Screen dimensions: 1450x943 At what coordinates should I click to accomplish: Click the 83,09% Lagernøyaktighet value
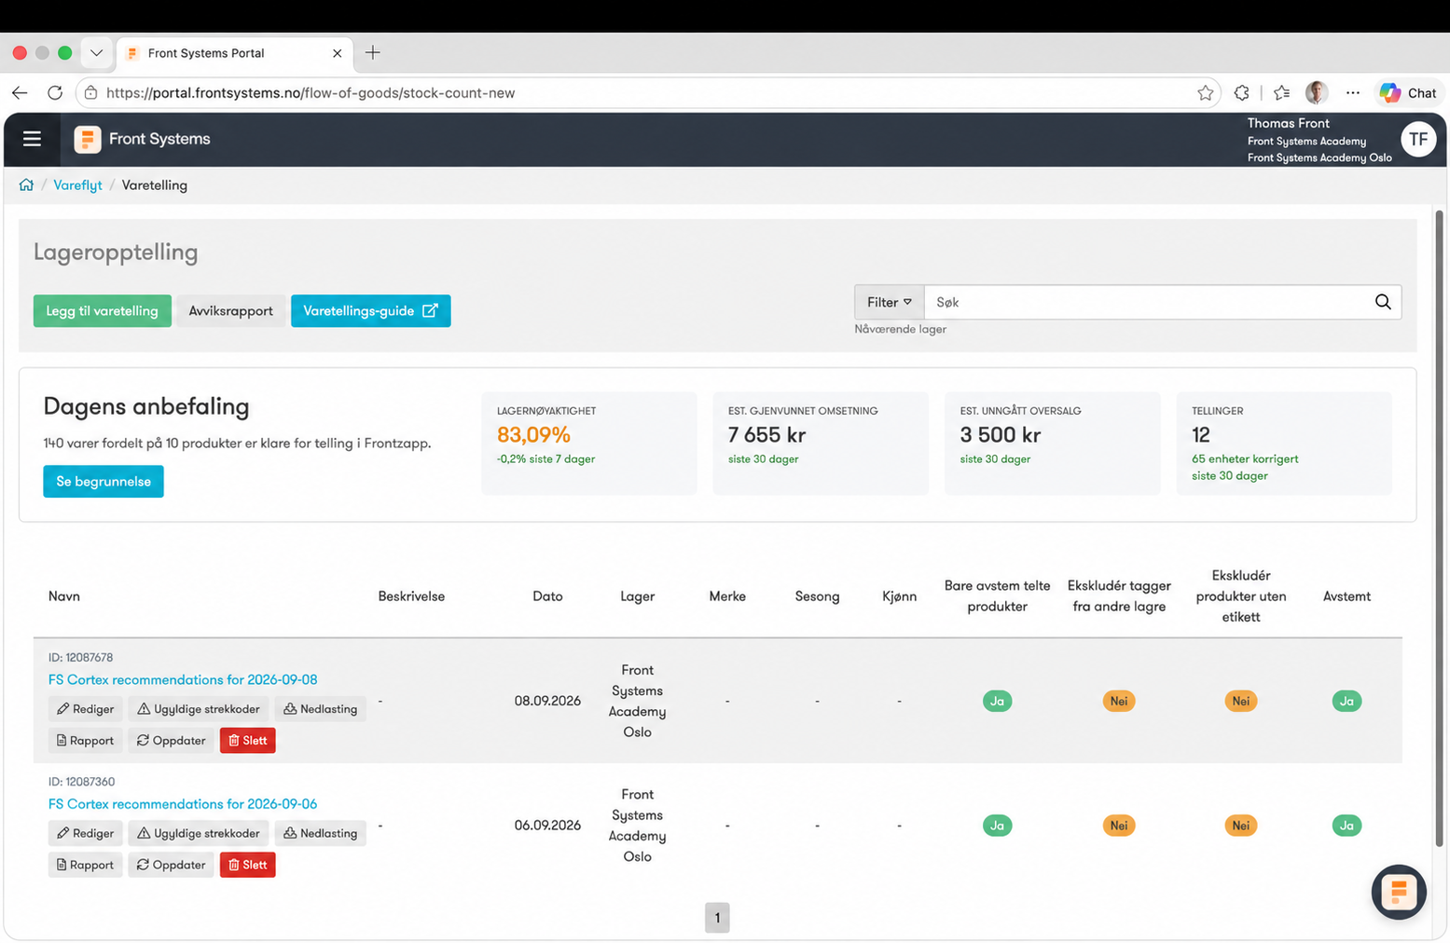pos(533,435)
